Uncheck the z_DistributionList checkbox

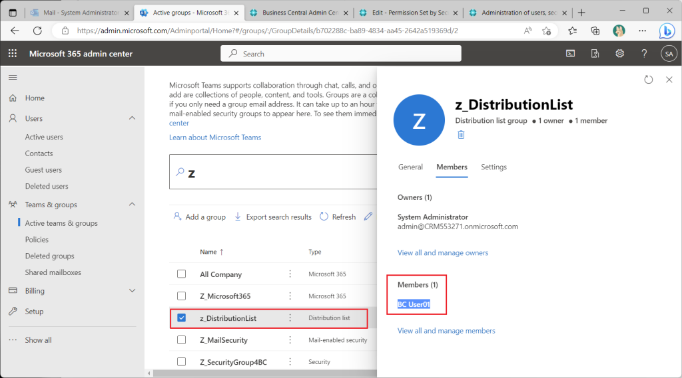[x=181, y=318]
